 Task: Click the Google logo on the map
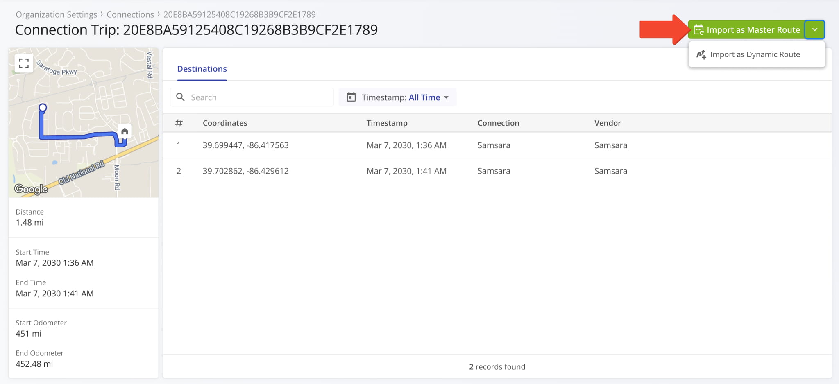pyautogui.click(x=31, y=189)
